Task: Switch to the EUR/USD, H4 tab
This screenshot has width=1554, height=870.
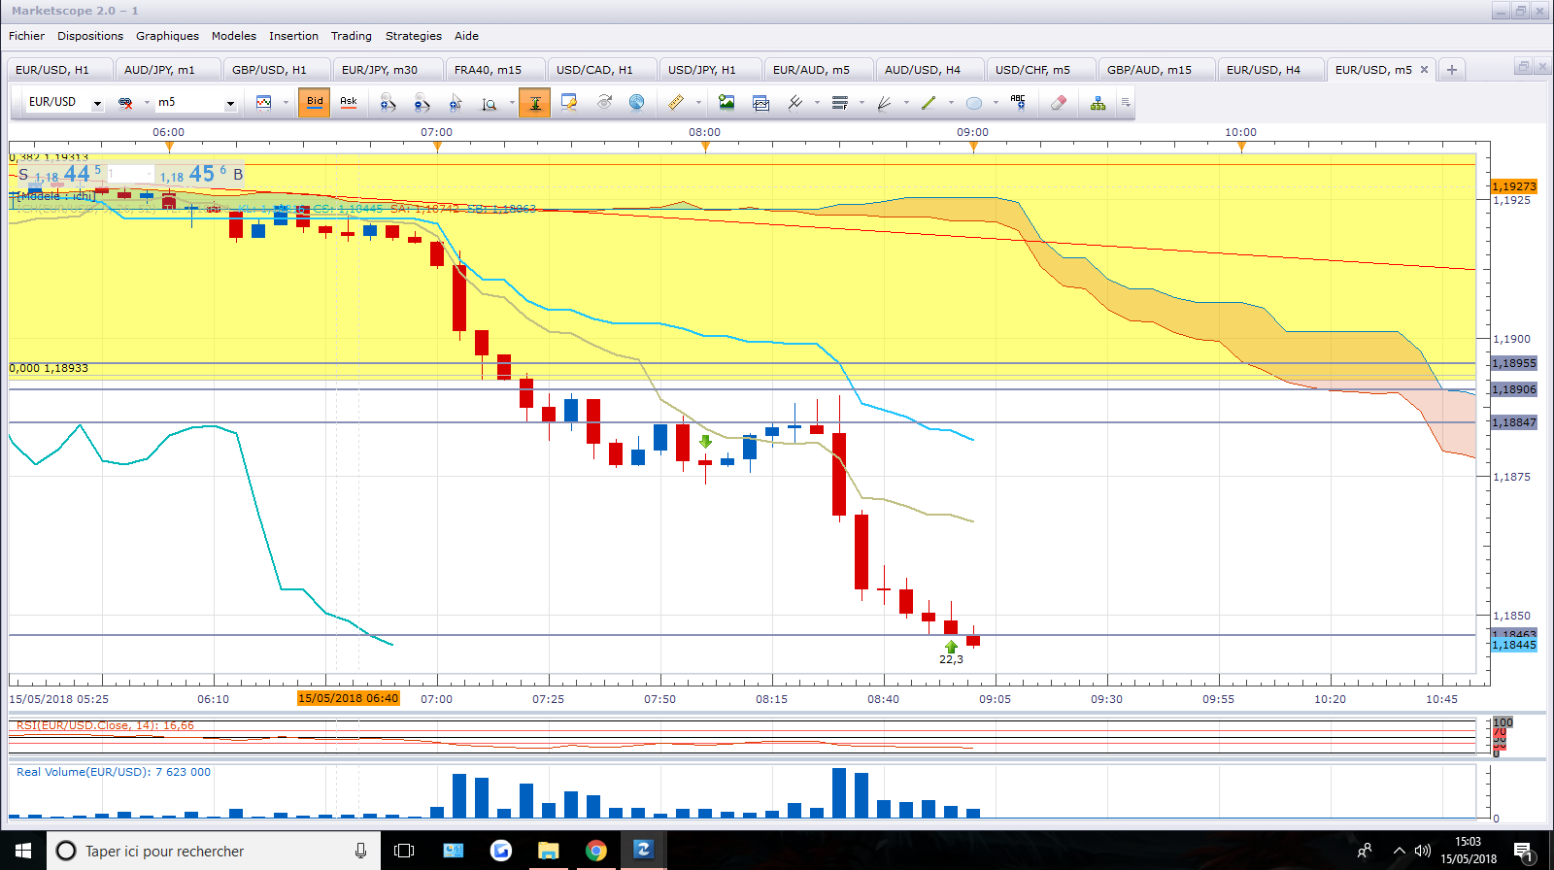Action: [x=1270, y=70]
